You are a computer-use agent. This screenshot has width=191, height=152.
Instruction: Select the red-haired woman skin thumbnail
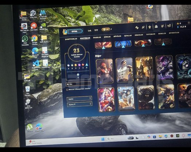[105, 71]
